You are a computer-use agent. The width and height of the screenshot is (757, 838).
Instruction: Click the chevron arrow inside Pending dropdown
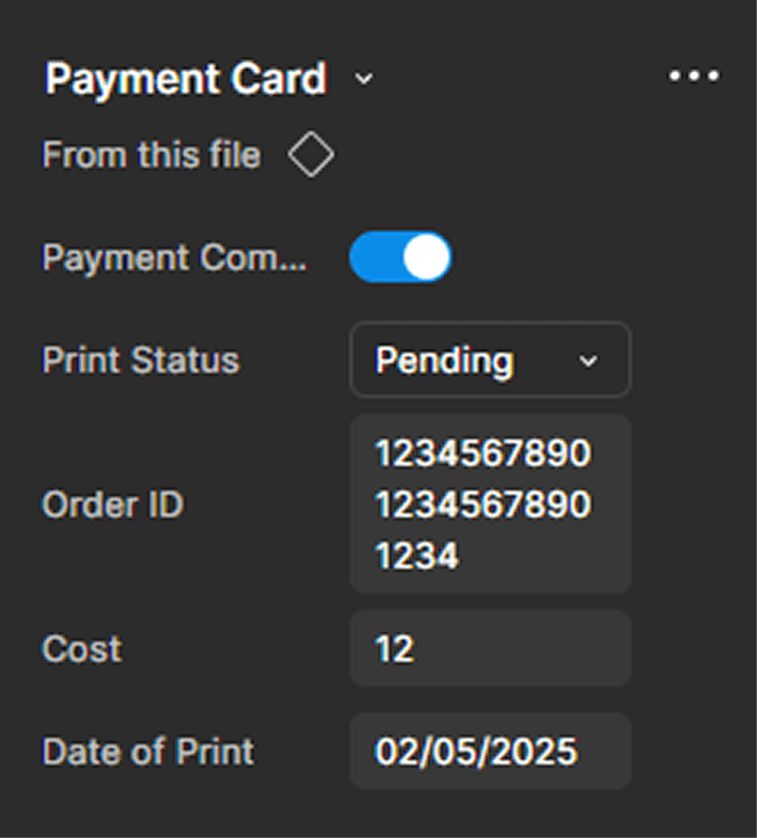tap(588, 362)
